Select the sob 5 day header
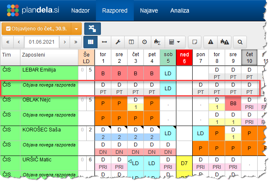Screen dimensions: 271x183 168,58
